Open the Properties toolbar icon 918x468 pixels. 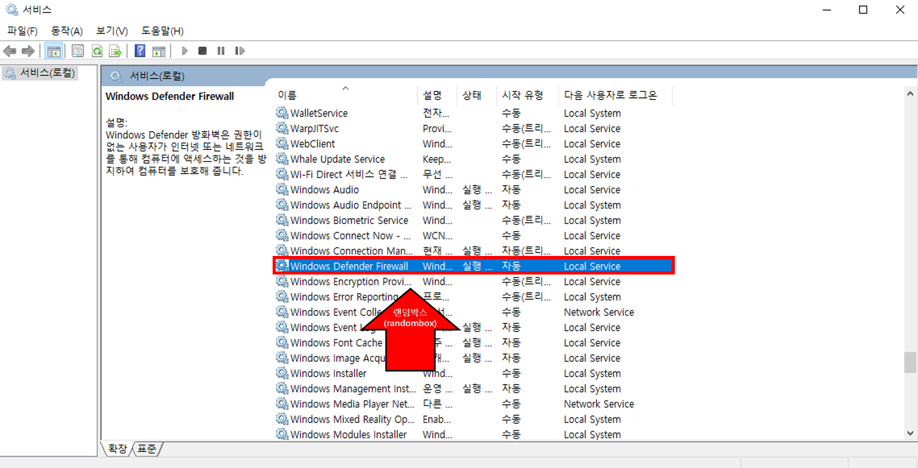(78, 51)
